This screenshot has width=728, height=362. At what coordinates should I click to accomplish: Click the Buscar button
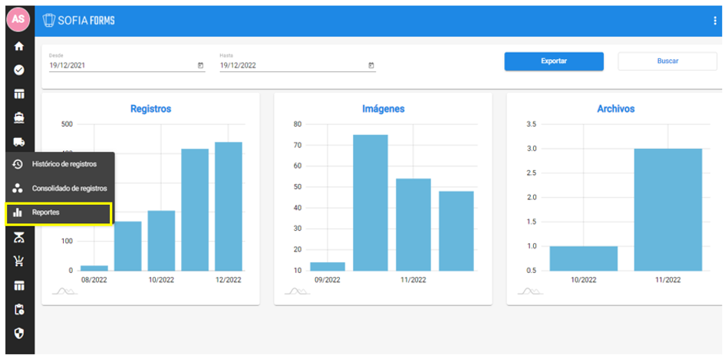[x=667, y=61]
